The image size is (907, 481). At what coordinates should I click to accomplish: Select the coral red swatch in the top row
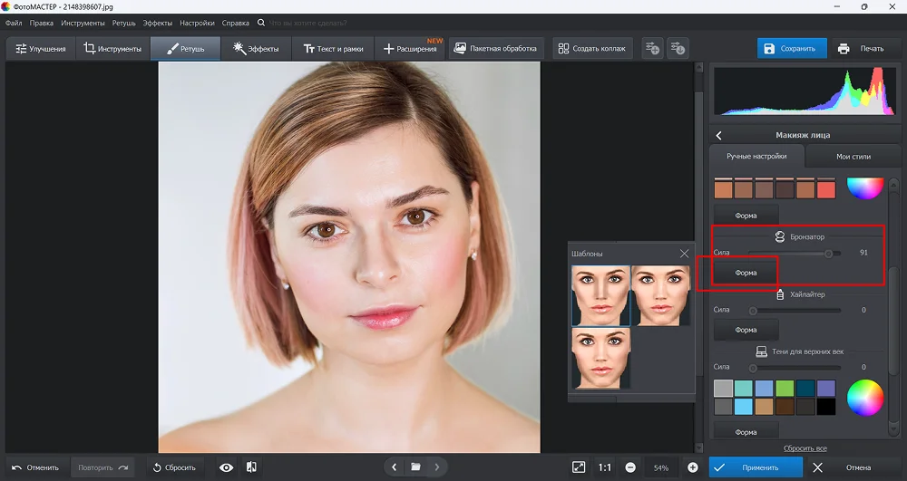pyautogui.click(x=826, y=188)
